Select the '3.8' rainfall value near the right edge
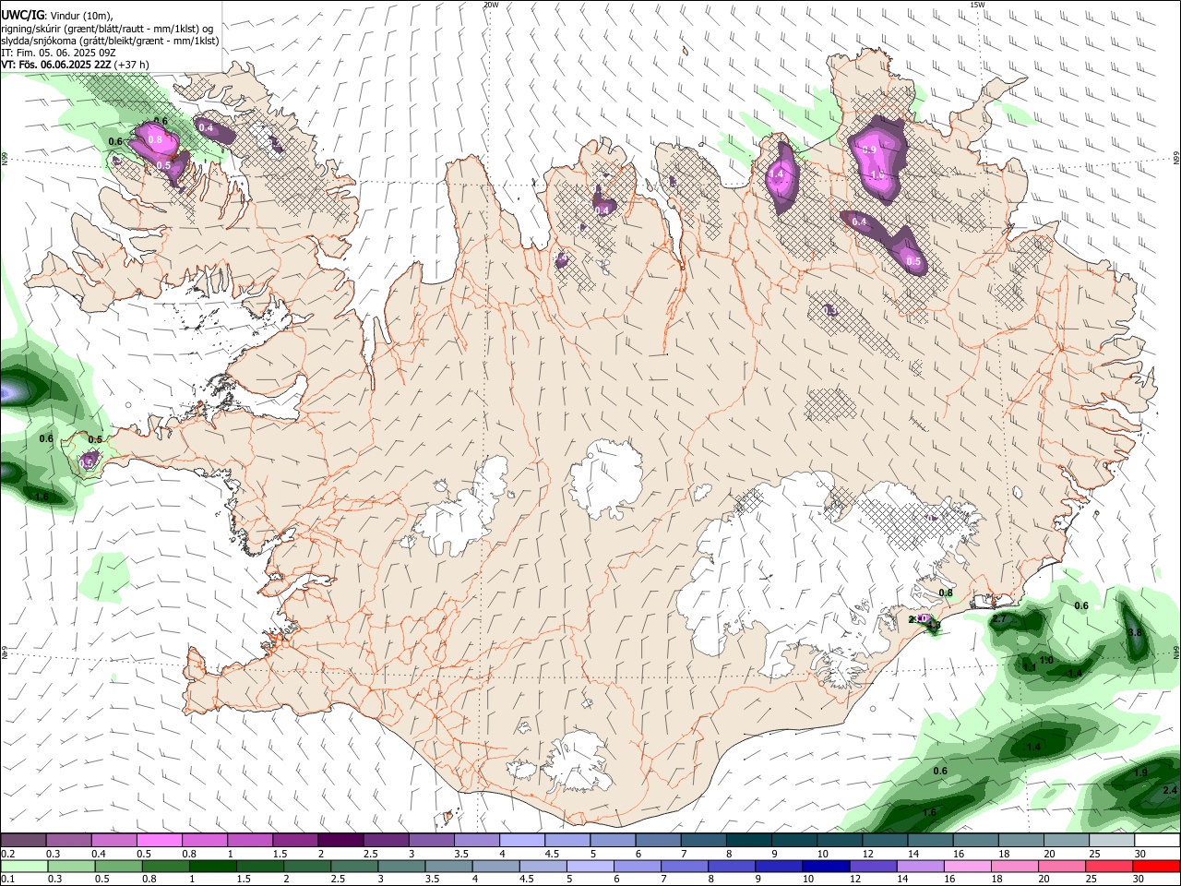This screenshot has width=1181, height=886. (1135, 632)
